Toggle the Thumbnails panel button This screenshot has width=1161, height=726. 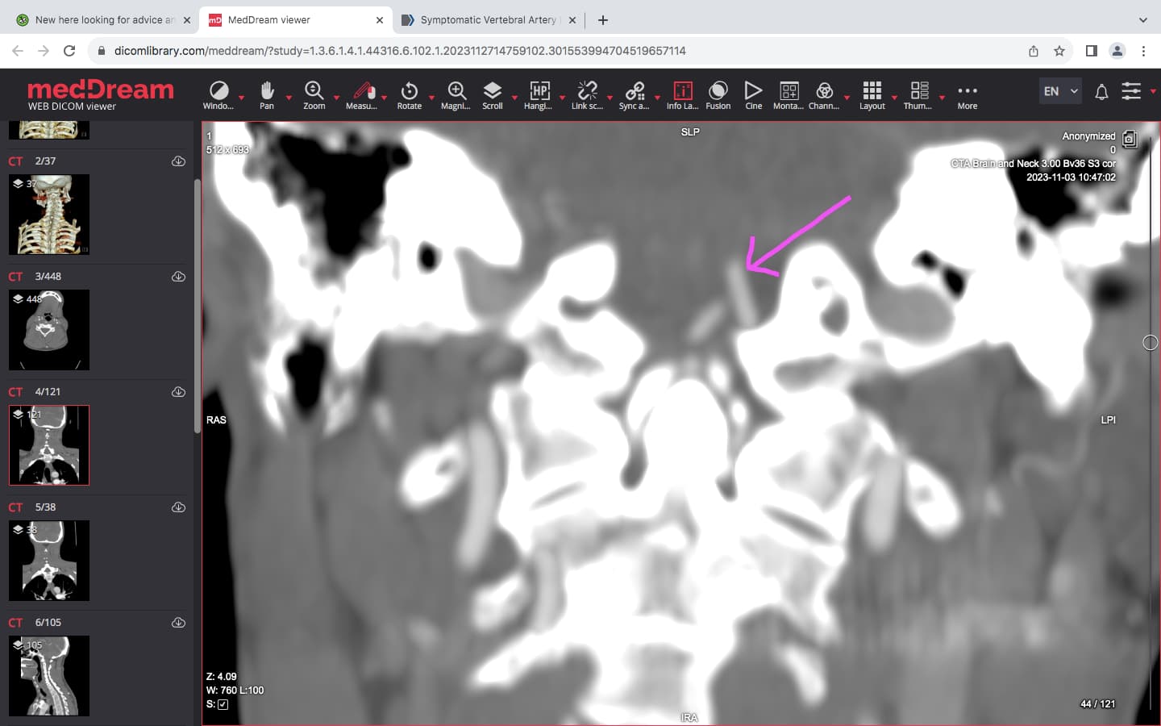[x=918, y=95]
